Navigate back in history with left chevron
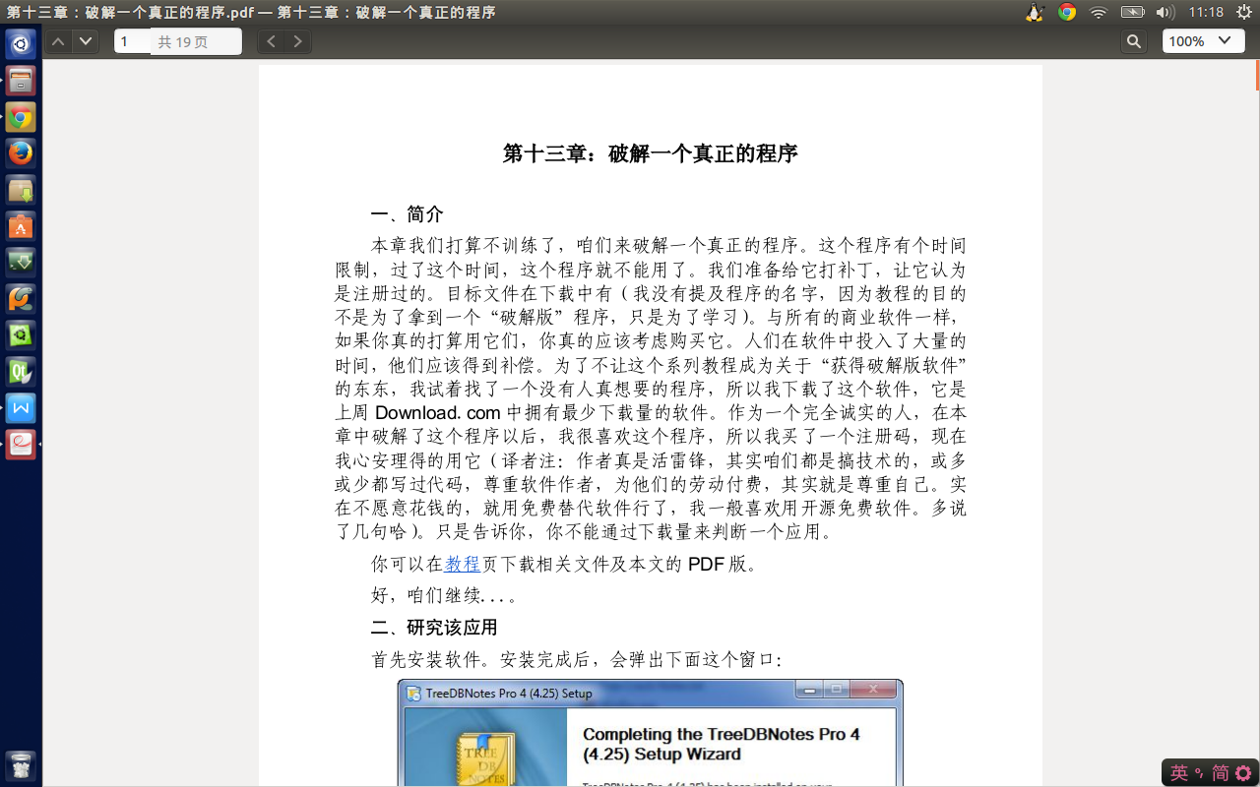The width and height of the screenshot is (1260, 787). (271, 41)
